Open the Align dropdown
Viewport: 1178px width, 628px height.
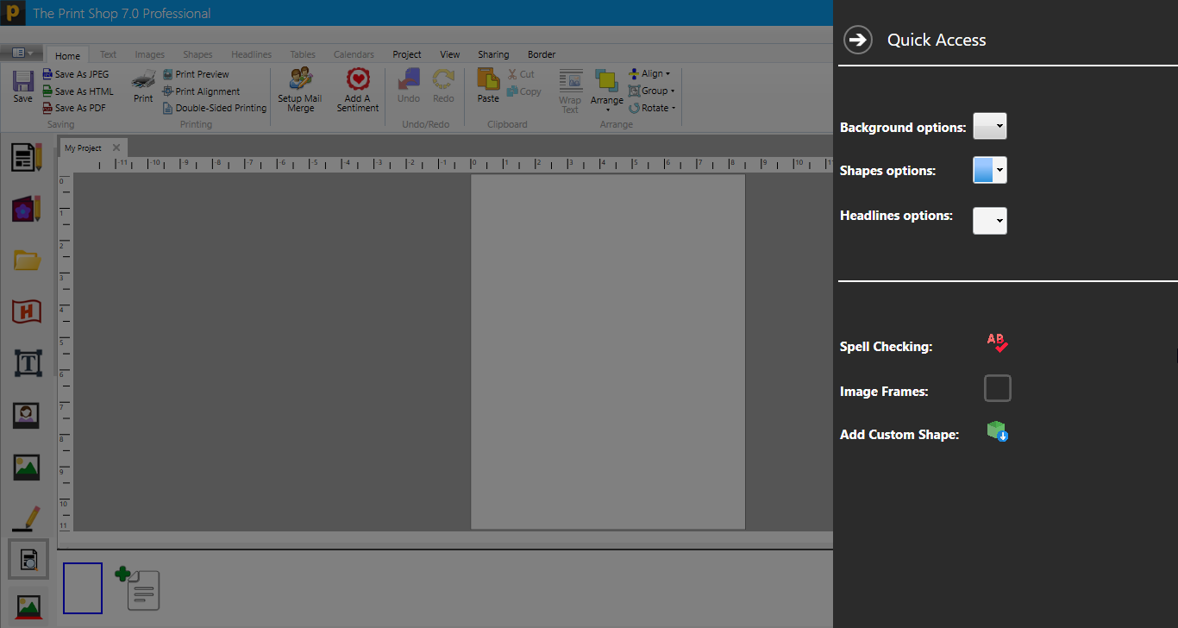tap(649, 73)
